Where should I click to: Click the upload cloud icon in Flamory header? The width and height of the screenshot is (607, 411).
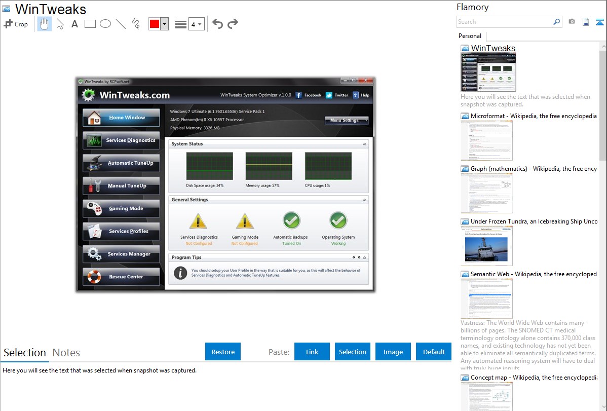tap(599, 22)
